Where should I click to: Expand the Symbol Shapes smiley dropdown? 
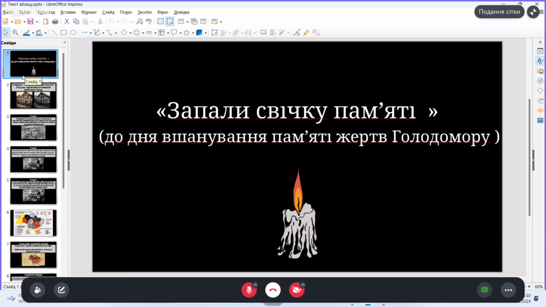point(143,33)
